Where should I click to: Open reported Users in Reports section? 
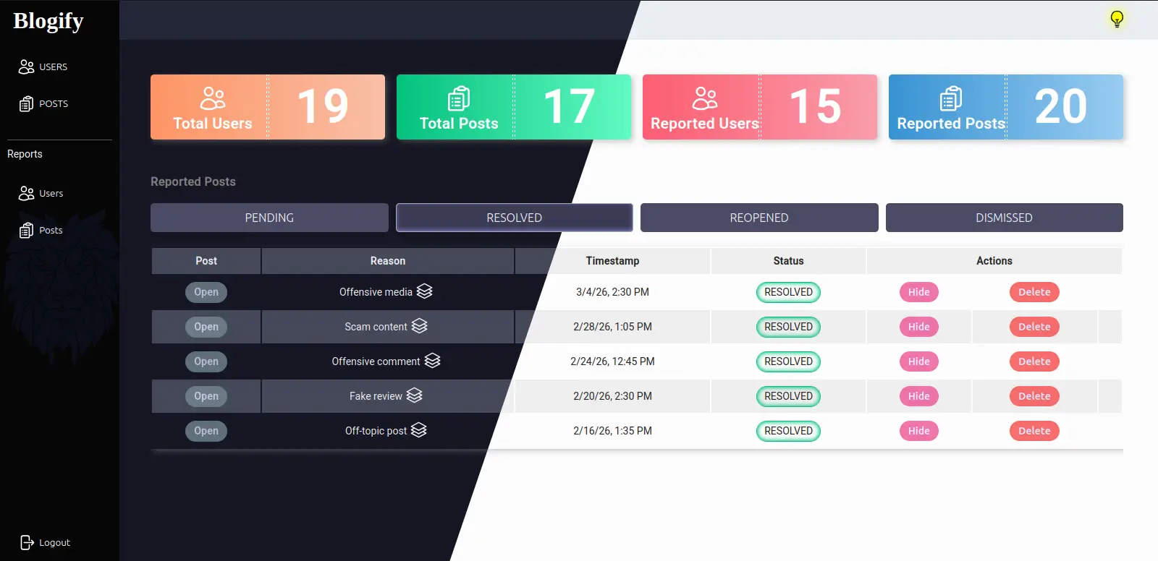click(41, 193)
